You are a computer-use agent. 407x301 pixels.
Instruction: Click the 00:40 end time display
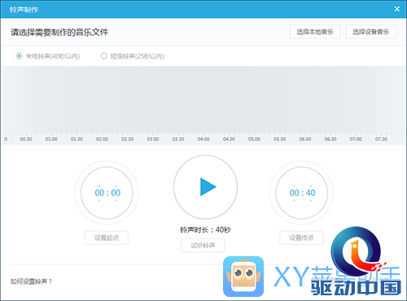tap(302, 193)
